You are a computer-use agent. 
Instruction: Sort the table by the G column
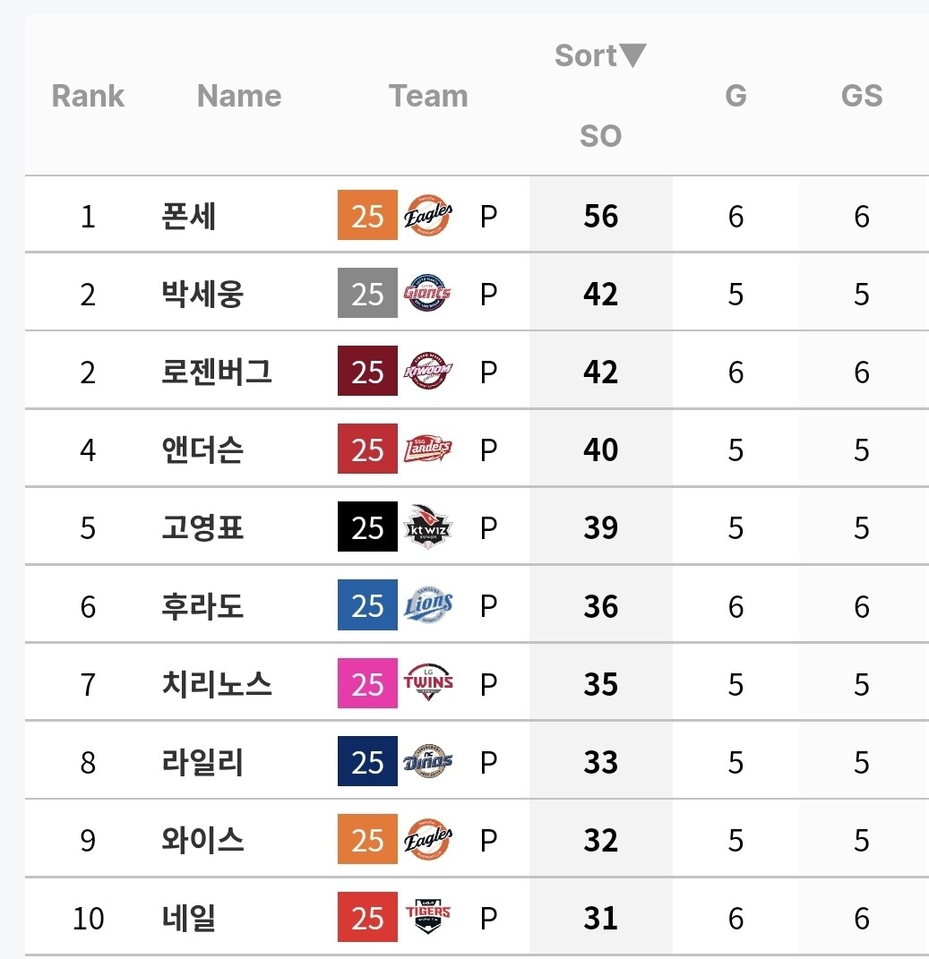click(x=735, y=96)
